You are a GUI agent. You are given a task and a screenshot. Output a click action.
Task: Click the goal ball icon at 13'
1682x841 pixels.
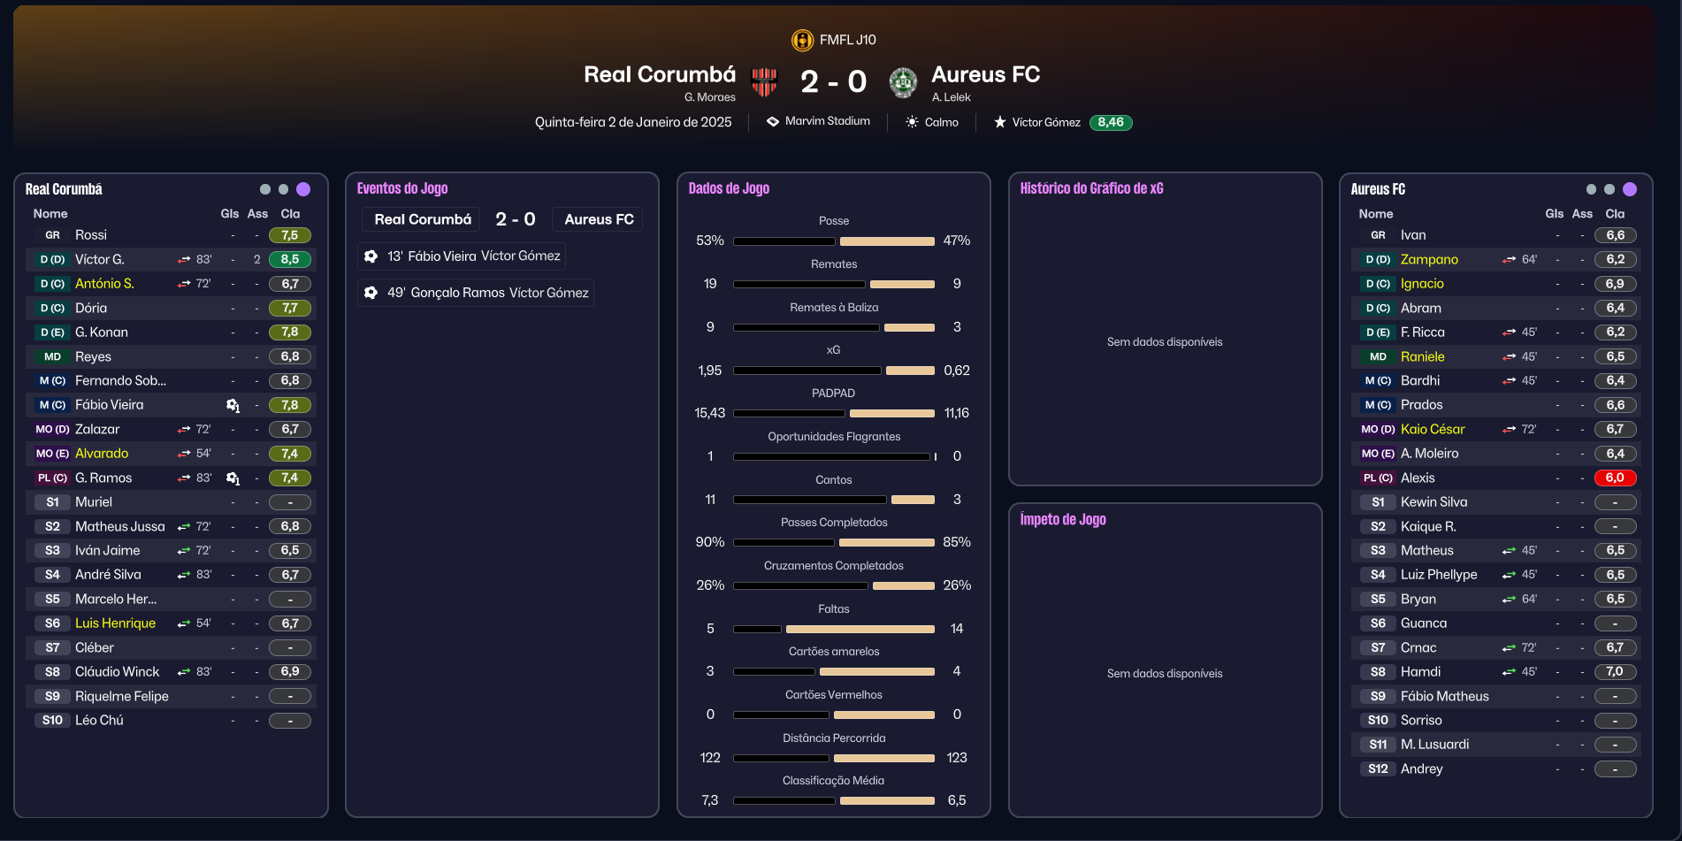(x=371, y=256)
